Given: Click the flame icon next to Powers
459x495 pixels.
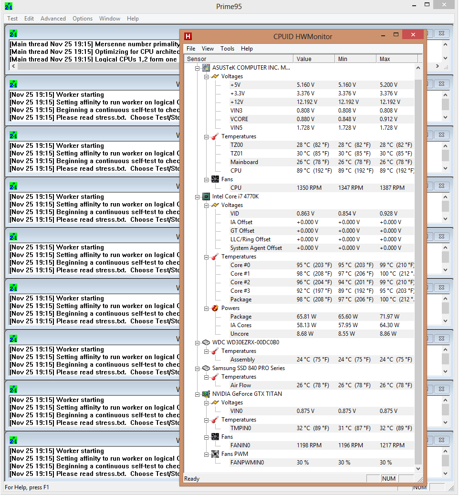Looking at the screenshot, I should [x=215, y=308].
